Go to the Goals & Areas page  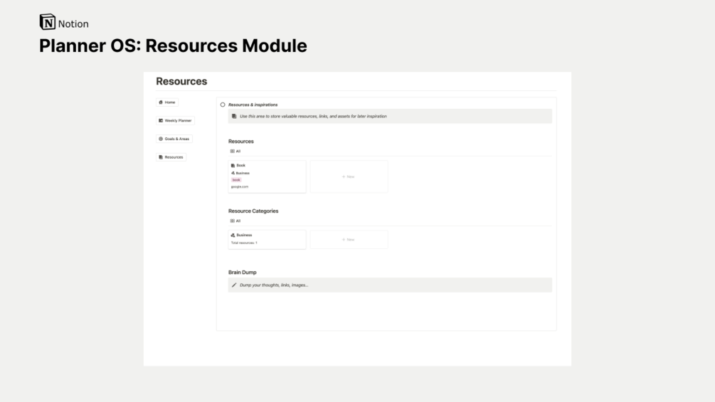point(174,139)
